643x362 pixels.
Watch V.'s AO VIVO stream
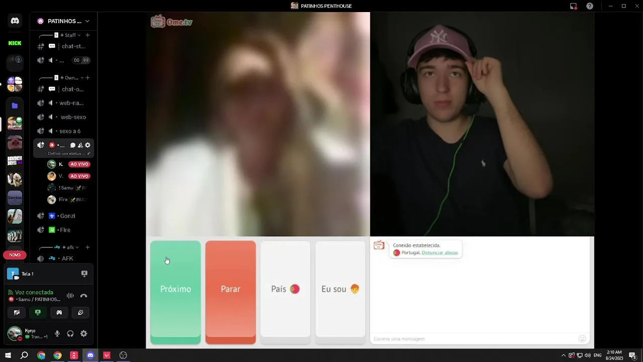coord(79,176)
